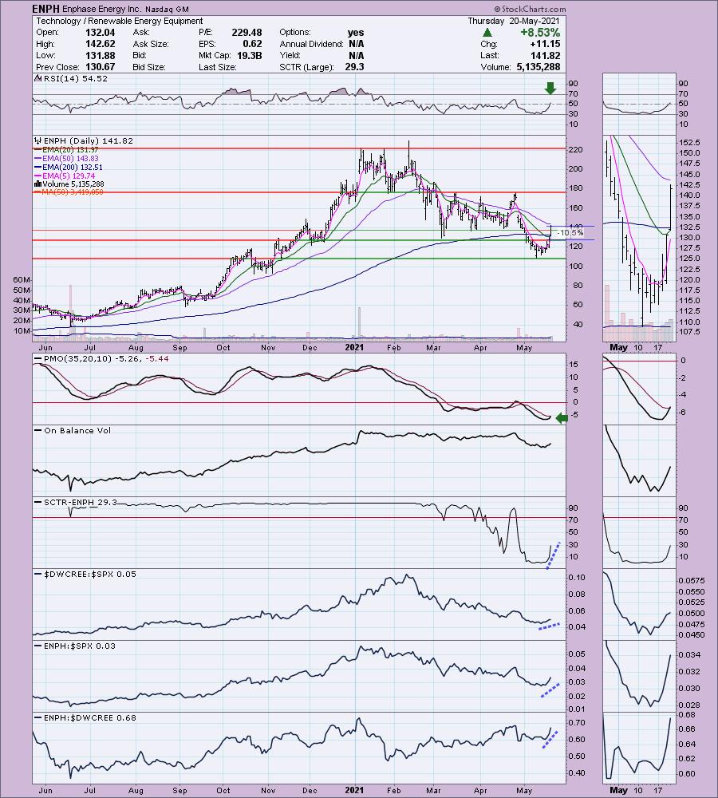Click the EMA(50) 143.83 legend entry

coord(70,158)
